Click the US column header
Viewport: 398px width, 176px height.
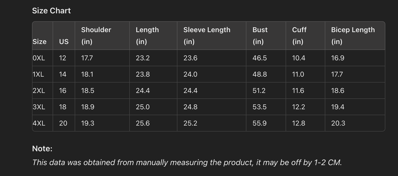tap(64, 41)
